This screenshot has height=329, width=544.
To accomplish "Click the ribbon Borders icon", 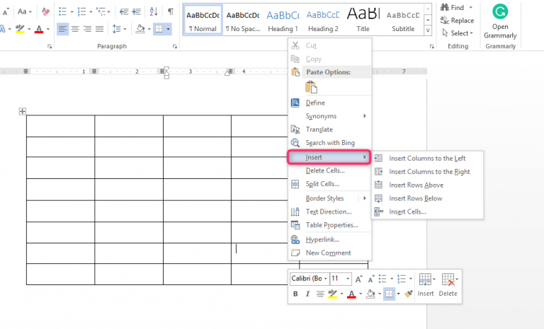I will point(159,29).
